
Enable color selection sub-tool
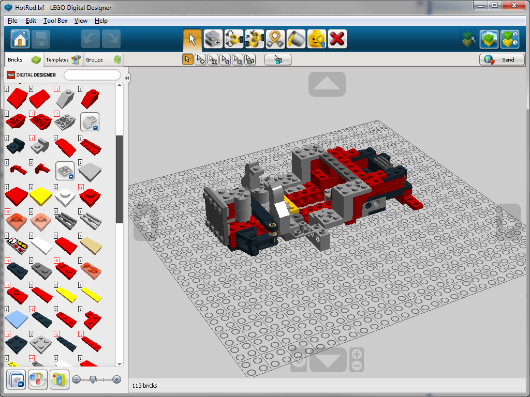tap(225, 60)
